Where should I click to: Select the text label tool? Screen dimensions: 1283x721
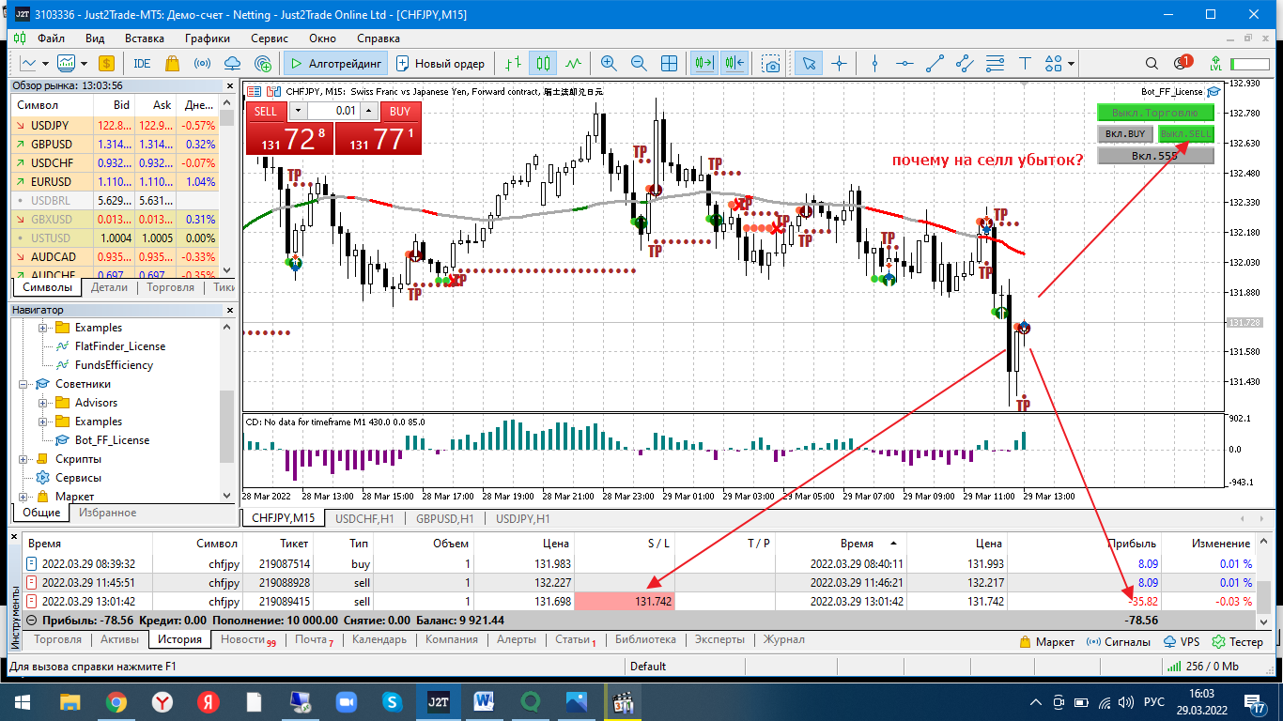[1026, 64]
